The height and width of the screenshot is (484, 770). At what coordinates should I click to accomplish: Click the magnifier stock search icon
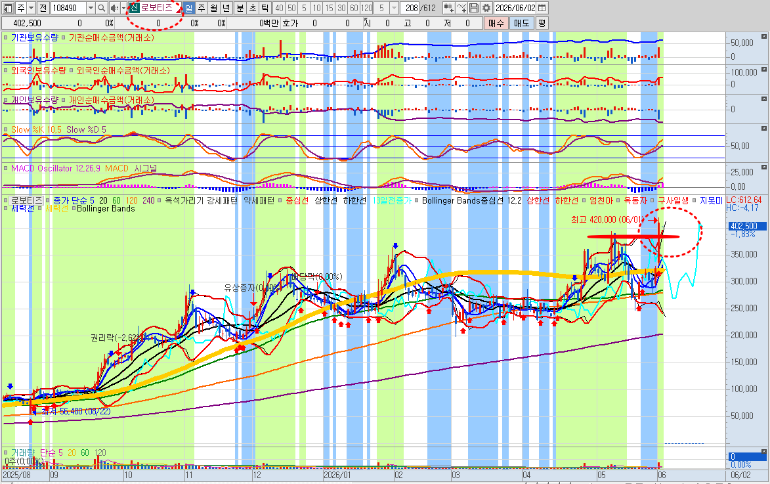point(101,8)
